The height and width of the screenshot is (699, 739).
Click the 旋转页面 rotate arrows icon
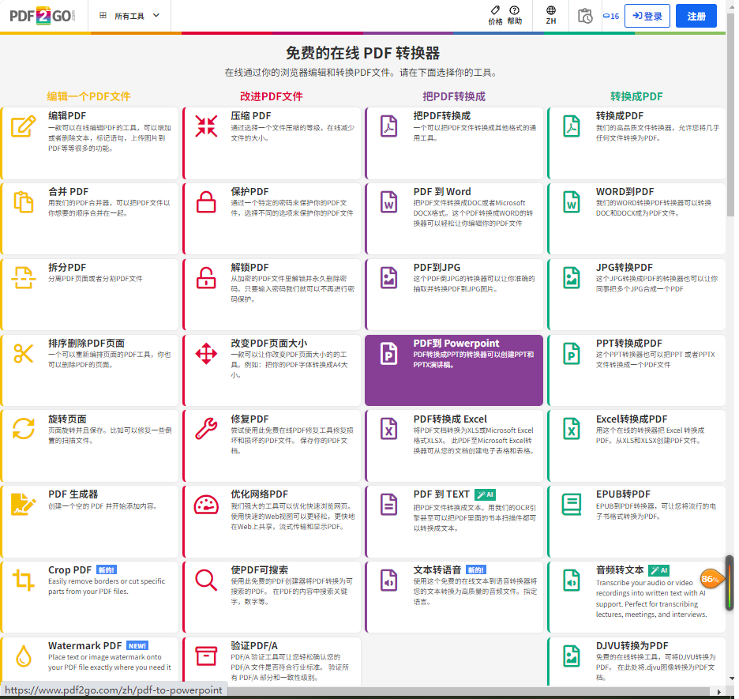pos(24,429)
